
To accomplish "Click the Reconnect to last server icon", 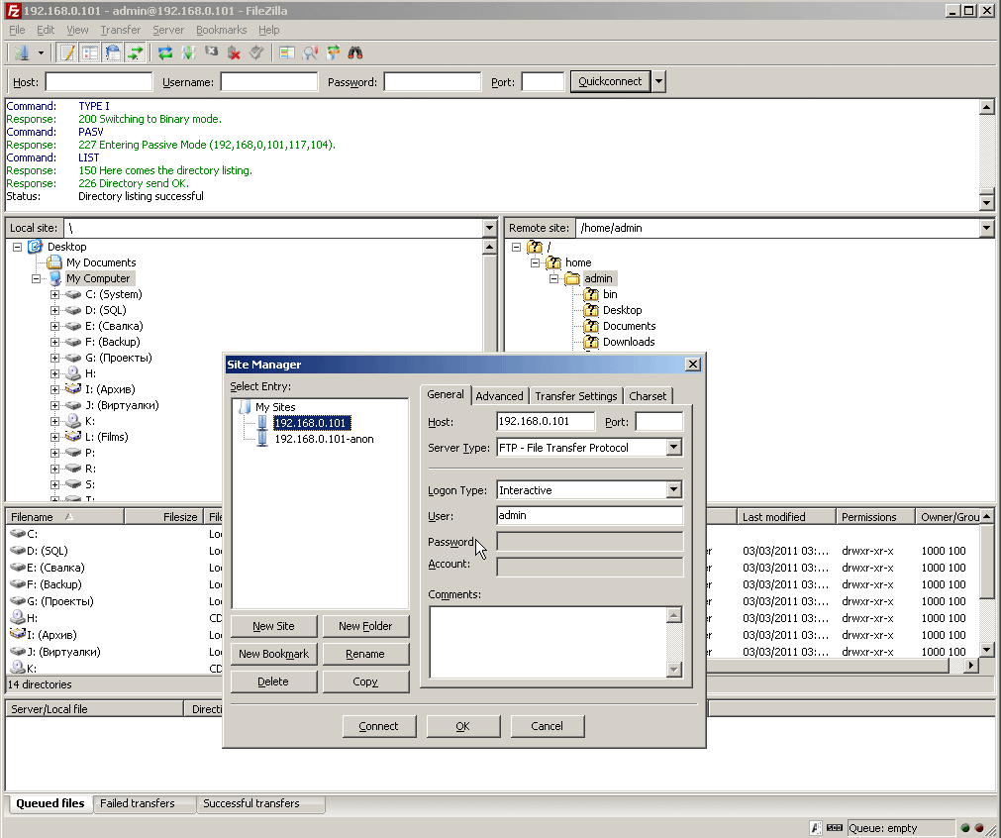I will click(x=257, y=52).
